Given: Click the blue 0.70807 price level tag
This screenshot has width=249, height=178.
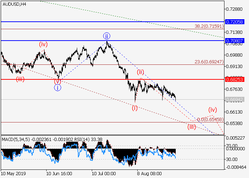Looking at the screenshot, I should pyautogui.click(x=236, y=41).
